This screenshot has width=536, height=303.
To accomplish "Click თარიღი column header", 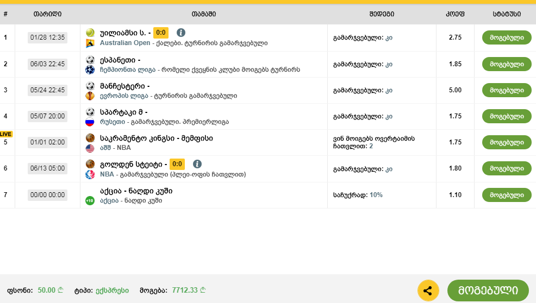I will point(47,14).
